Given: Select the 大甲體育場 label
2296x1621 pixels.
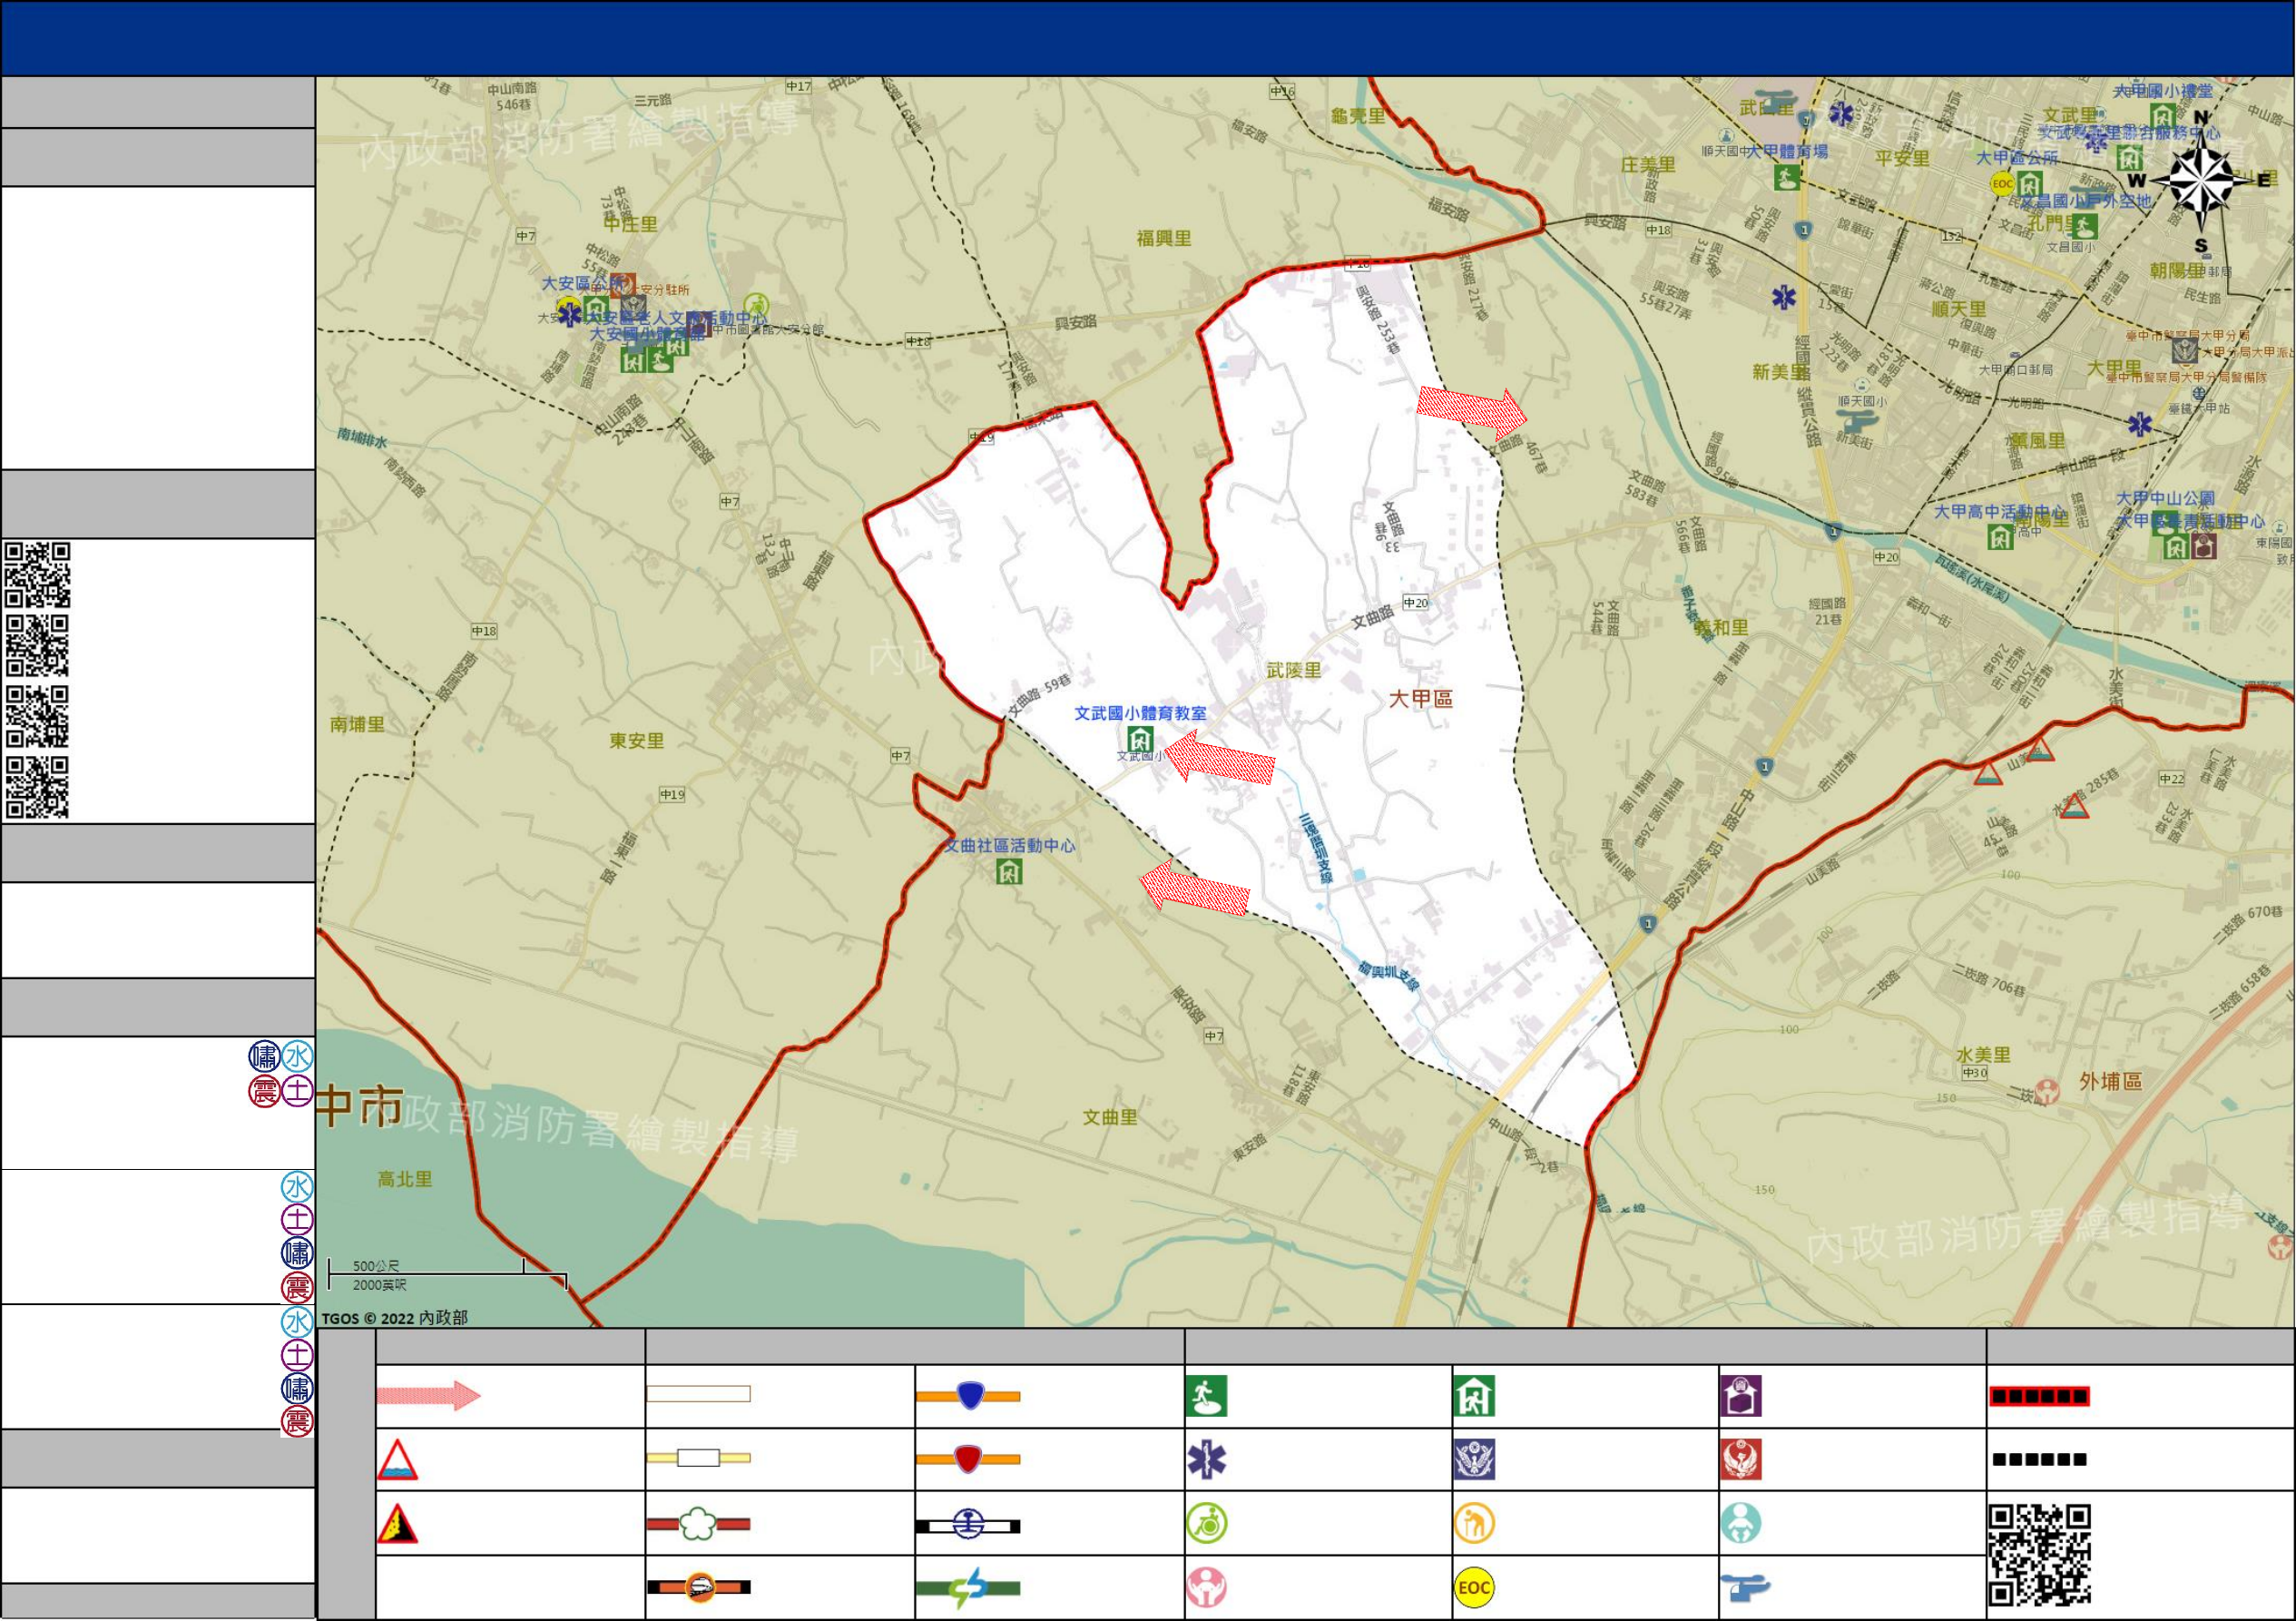Looking at the screenshot, I should [1787, 151].
